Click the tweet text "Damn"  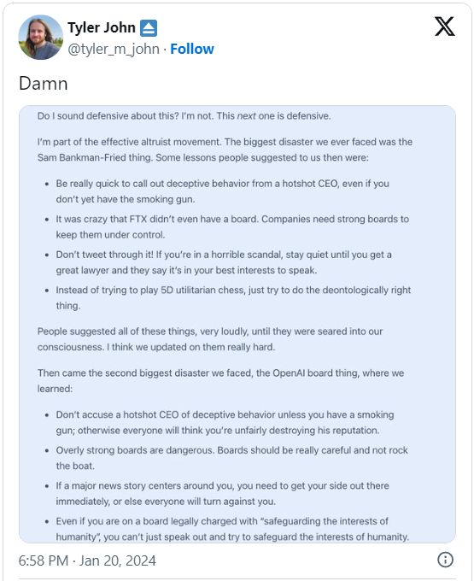click(44, 84)
